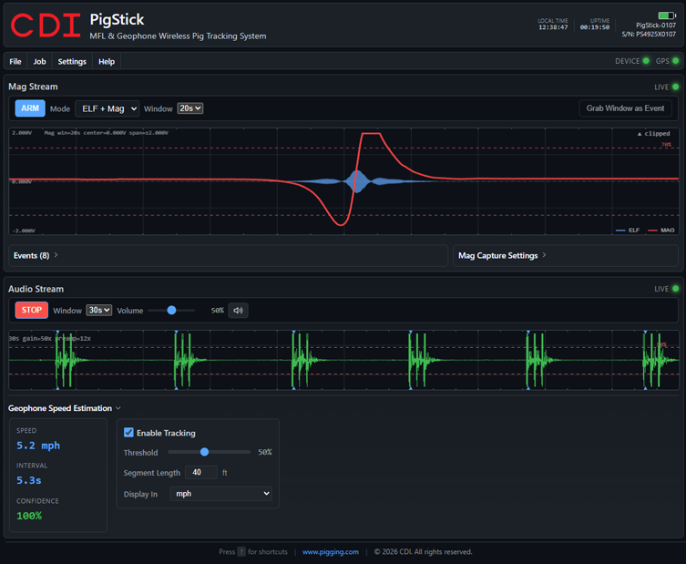The image size is (686, 564).
Task: Click the DEVICE status indicator light
Action: pyautogui.click(x=646, y=62)
